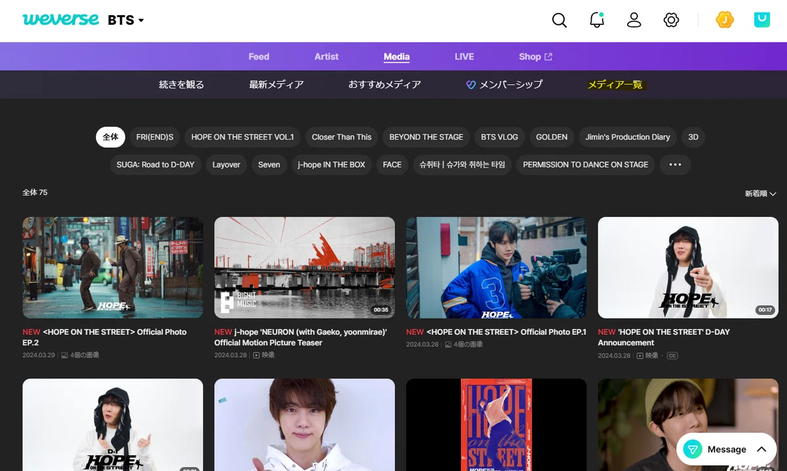Open the notifications bell

[597, 20]
